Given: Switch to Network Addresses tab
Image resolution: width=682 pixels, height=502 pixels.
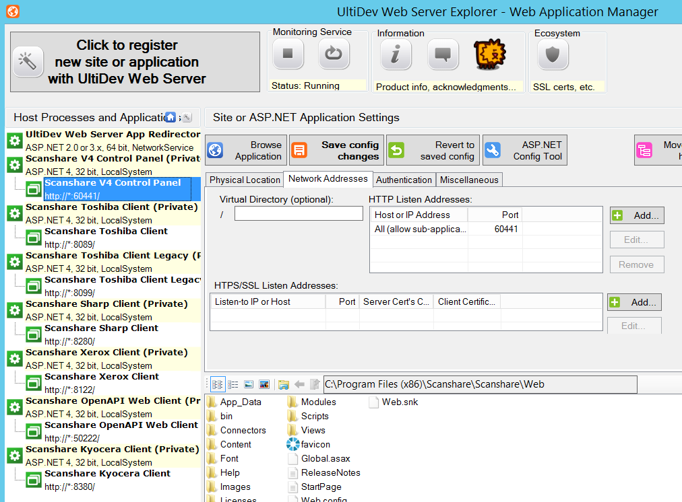Looking at the screenshot, I should click(328, 179).
